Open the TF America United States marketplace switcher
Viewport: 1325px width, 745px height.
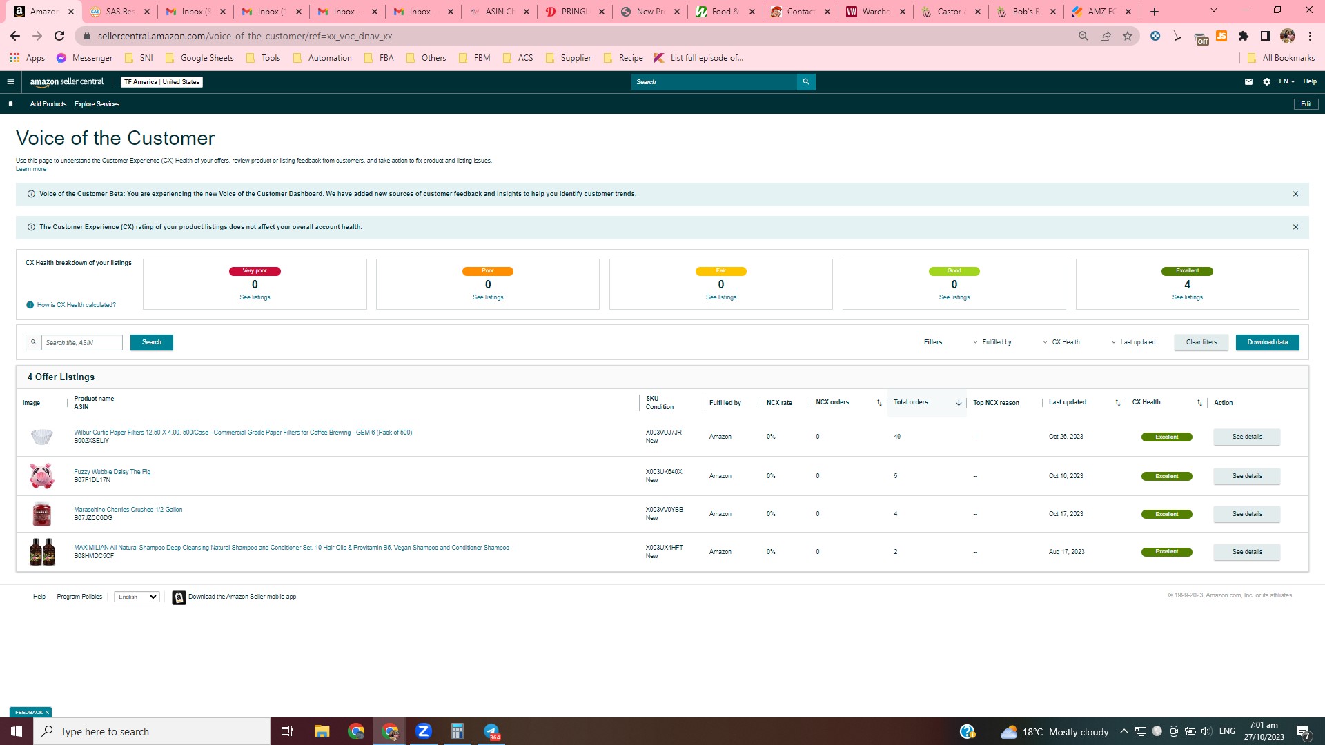161,82
